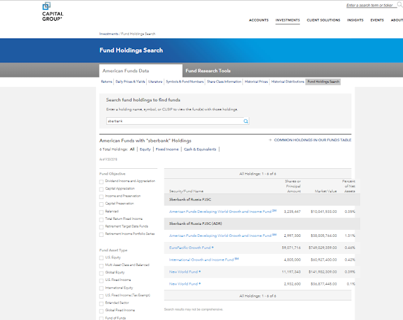The image size is (403, 320).
Task: Open Share Class Information sub-tab
Action: tap(224, 81)
